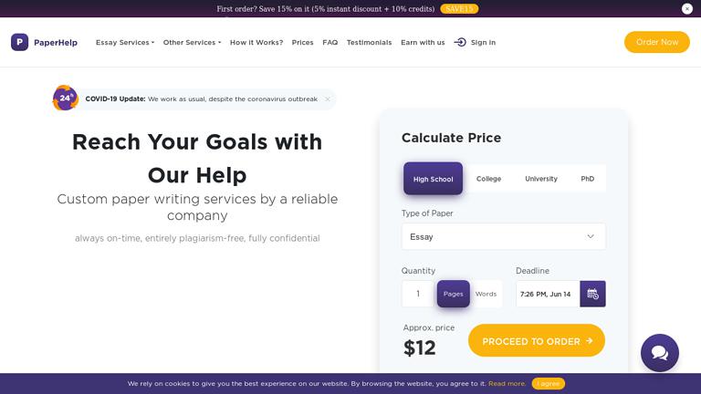This screenshot has height=394, width=701.
Task: Switch quantity unit to Words
Action: pos(486,294)
